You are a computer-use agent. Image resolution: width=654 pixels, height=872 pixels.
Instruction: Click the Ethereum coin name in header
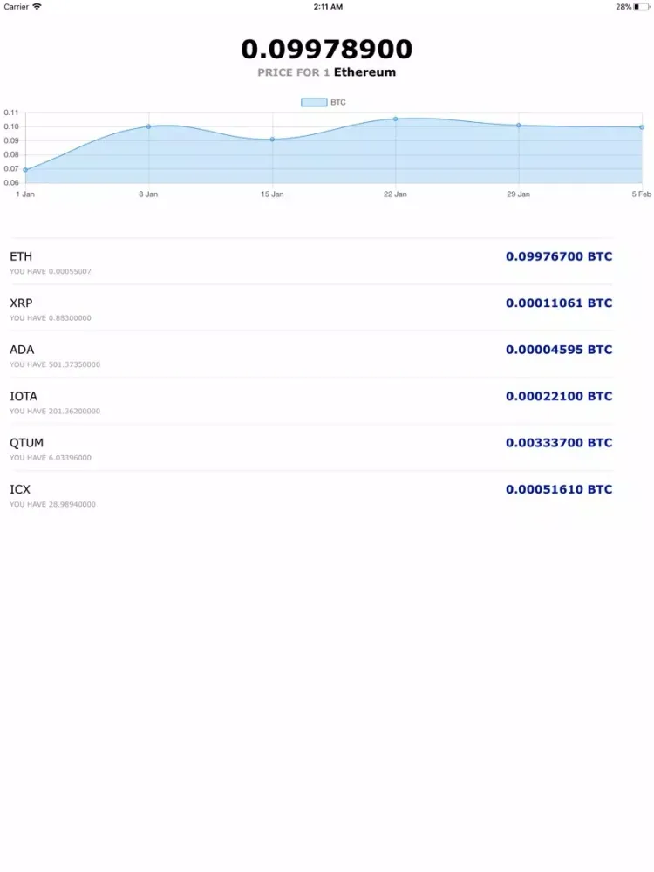coord(364,72)
